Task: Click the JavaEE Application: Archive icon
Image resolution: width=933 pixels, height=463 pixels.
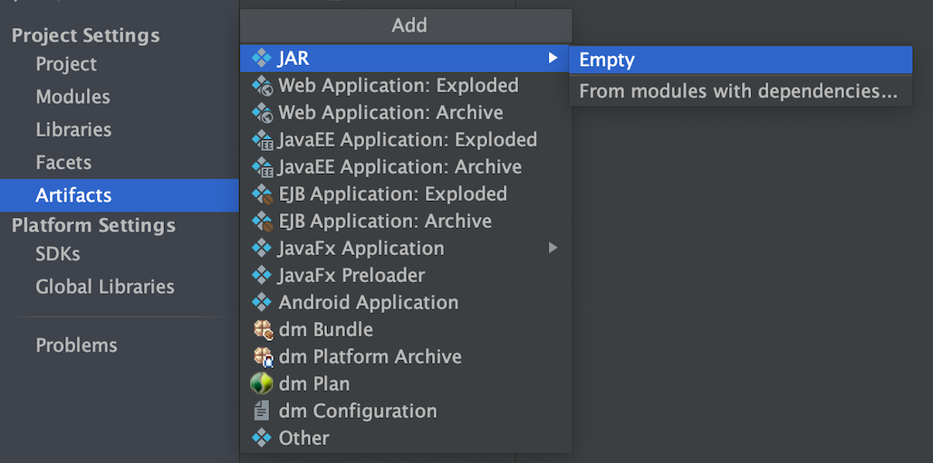Action: pos(262,167)
